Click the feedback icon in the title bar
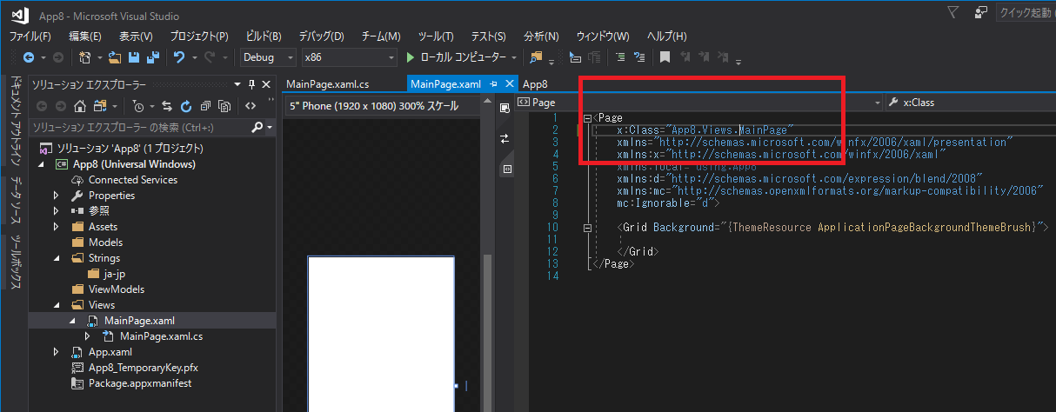Viewport: 1056px width, 412px height. click(981, 12)
